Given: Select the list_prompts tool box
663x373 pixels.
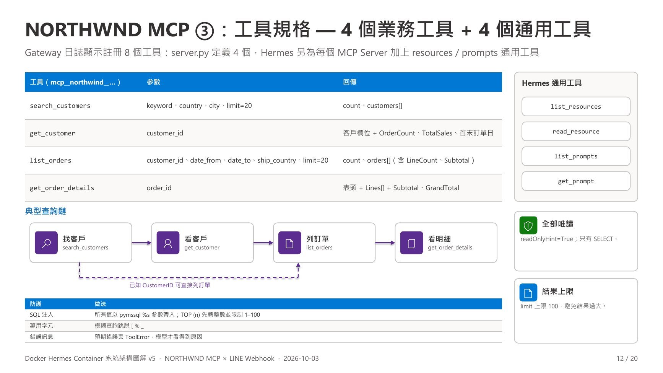Looking at the screenshot, I should tap(576, 156).
